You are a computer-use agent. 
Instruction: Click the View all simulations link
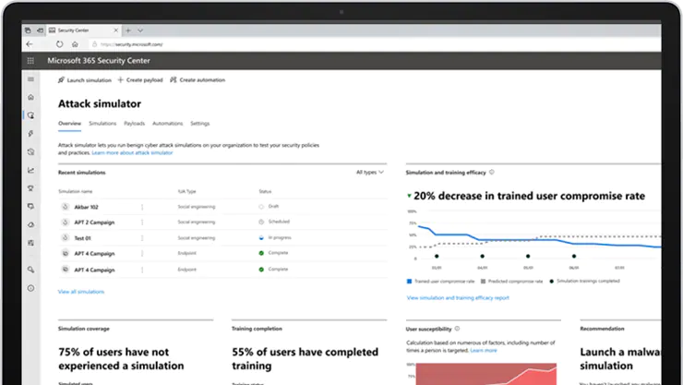[x=81, y=291]
